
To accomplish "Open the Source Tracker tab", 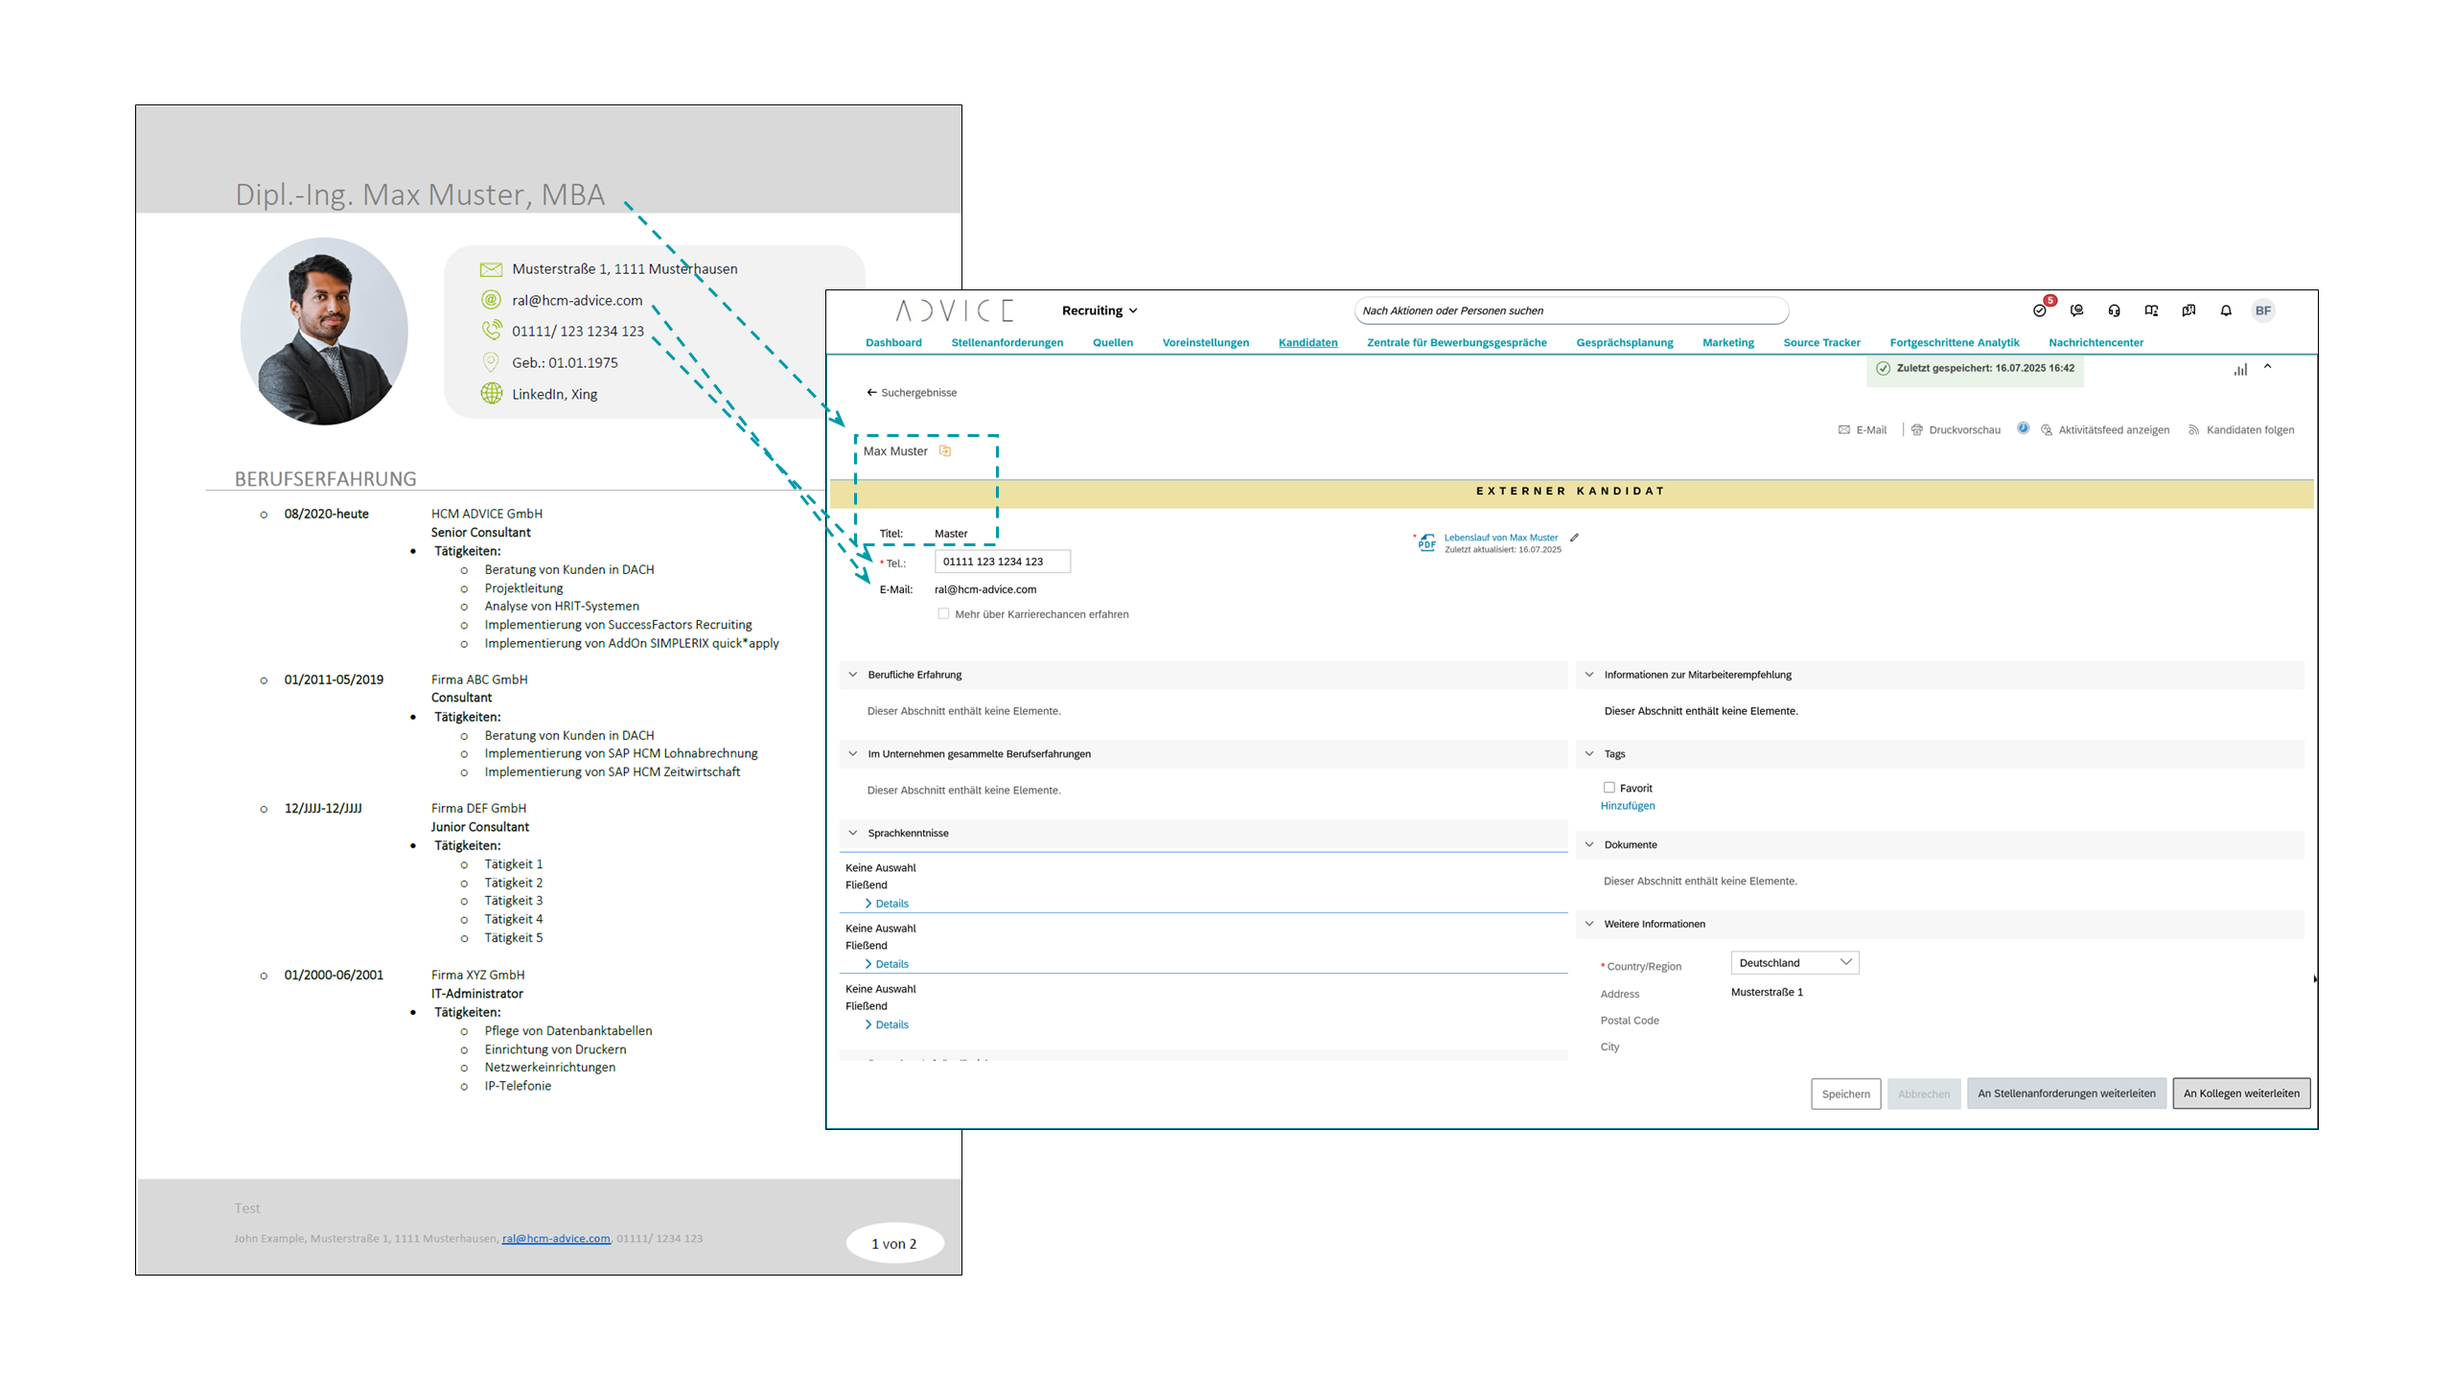I will click(x=1821, y=343).
